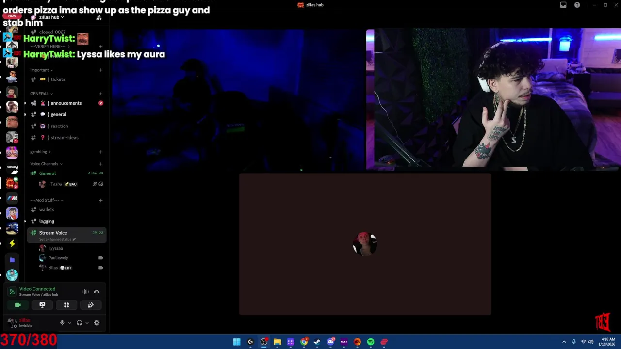This screenshot has height=349, width=621.
Task: Open OBS Studio from taskbar
Action: click(x=264, y=342)
